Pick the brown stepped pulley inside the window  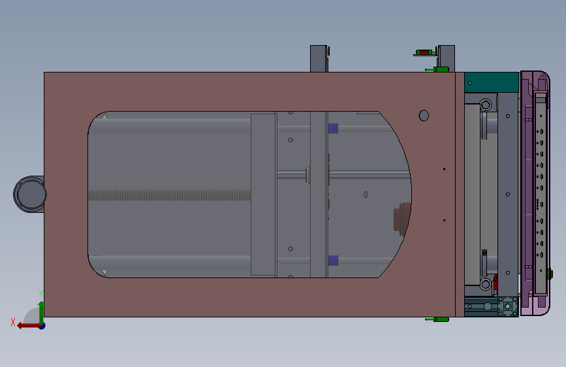pyautogui.click(x=401, y=218)
